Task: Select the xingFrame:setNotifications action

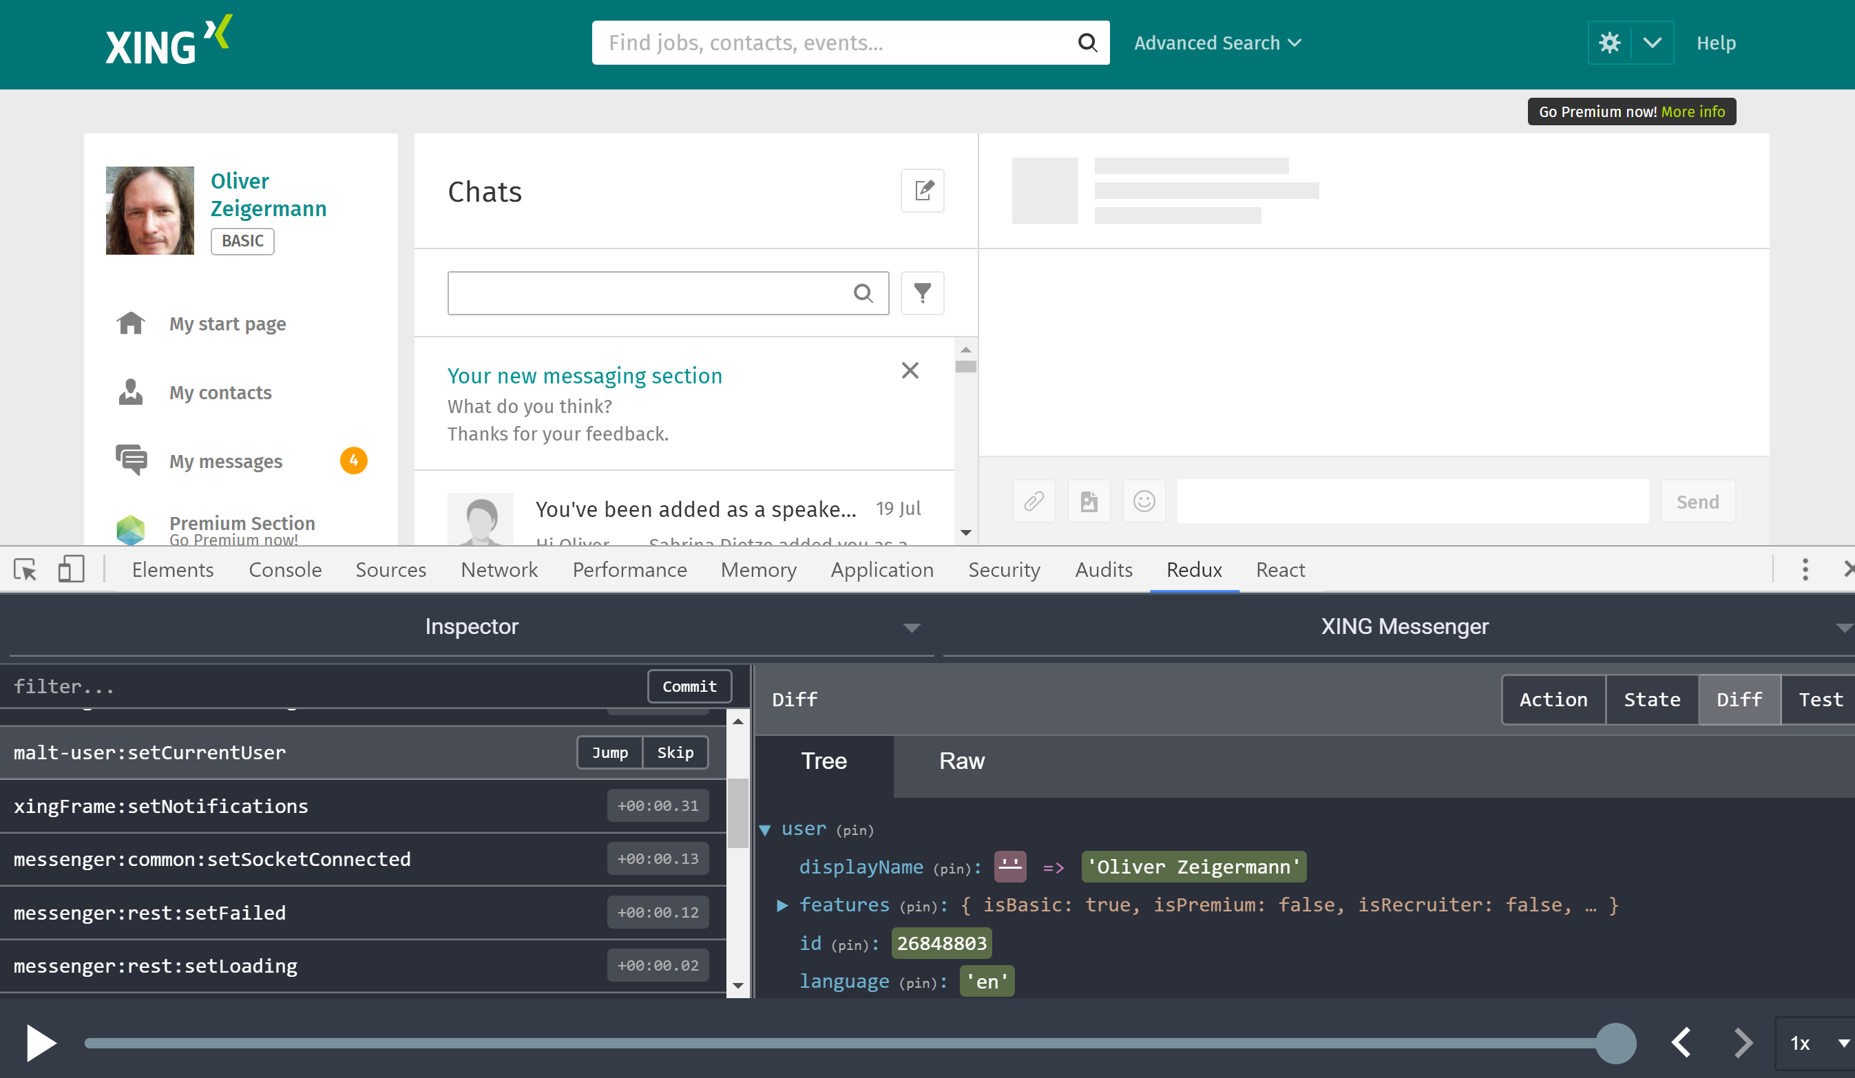Action: tap(362, 805)
